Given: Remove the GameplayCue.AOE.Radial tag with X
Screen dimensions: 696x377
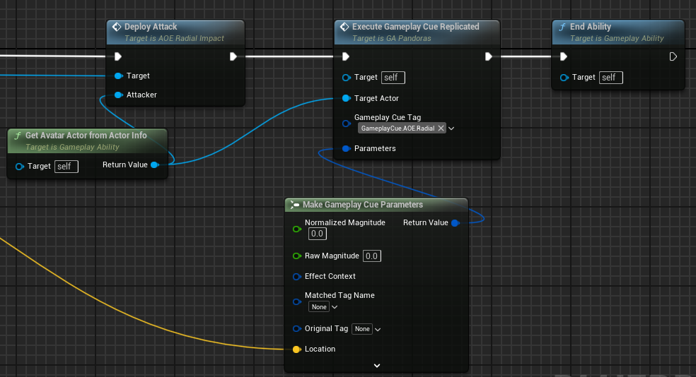Looking at the screenshot, I should point(441,128).
